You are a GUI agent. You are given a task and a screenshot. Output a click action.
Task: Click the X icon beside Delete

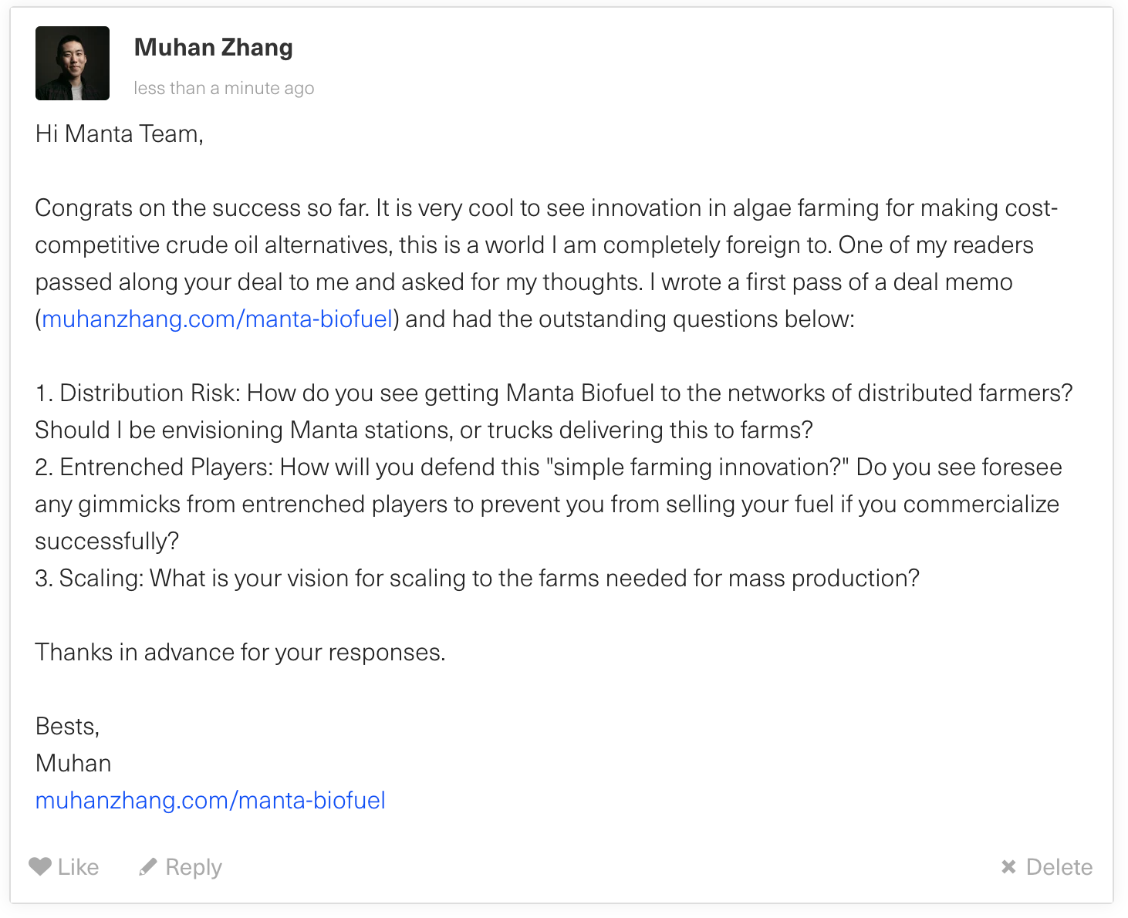click(1008, 867)
